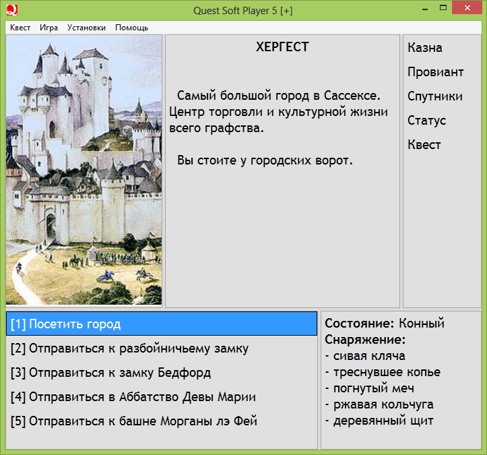This screenshot has height=455, width=487.
Task: Click the castle illustration of Хергест
Action: click(x=84, y=170)
